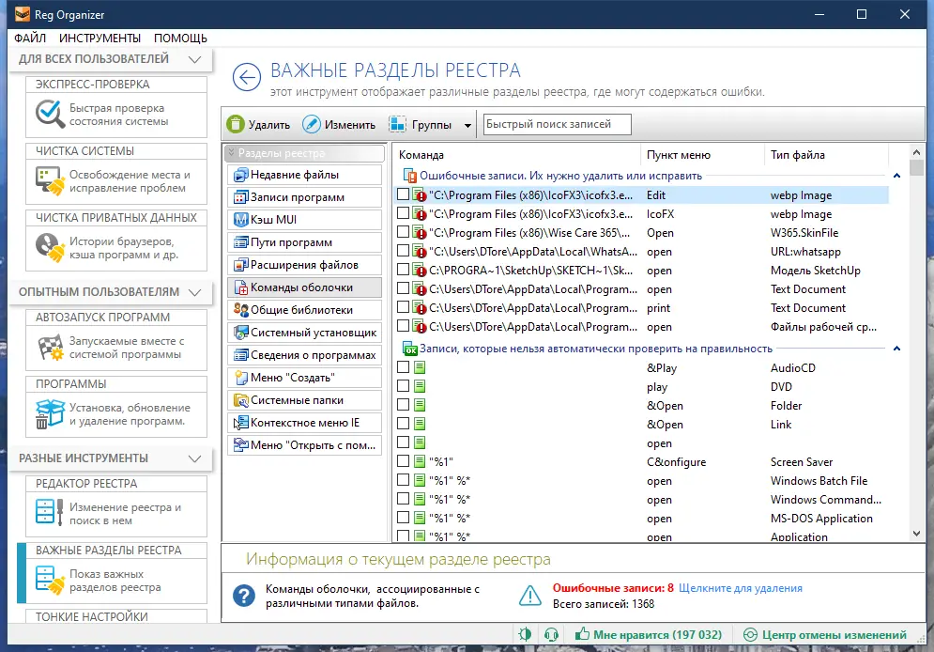Collapse the Опытным пользователям section
Viewport: 934px width, 652px height.
(x=195, y=292)
